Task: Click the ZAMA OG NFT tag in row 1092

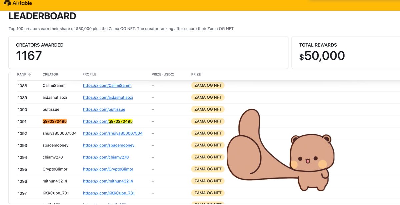Action: coord(208,133)
